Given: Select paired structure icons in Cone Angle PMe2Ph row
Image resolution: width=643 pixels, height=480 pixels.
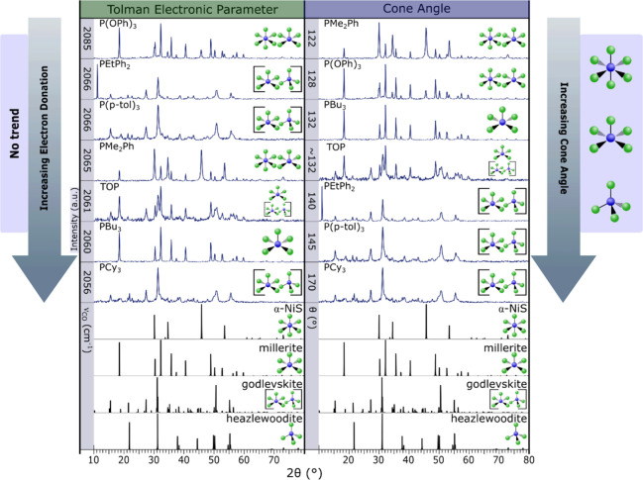Looking at the screenshot, I should (x=502, y=40).
